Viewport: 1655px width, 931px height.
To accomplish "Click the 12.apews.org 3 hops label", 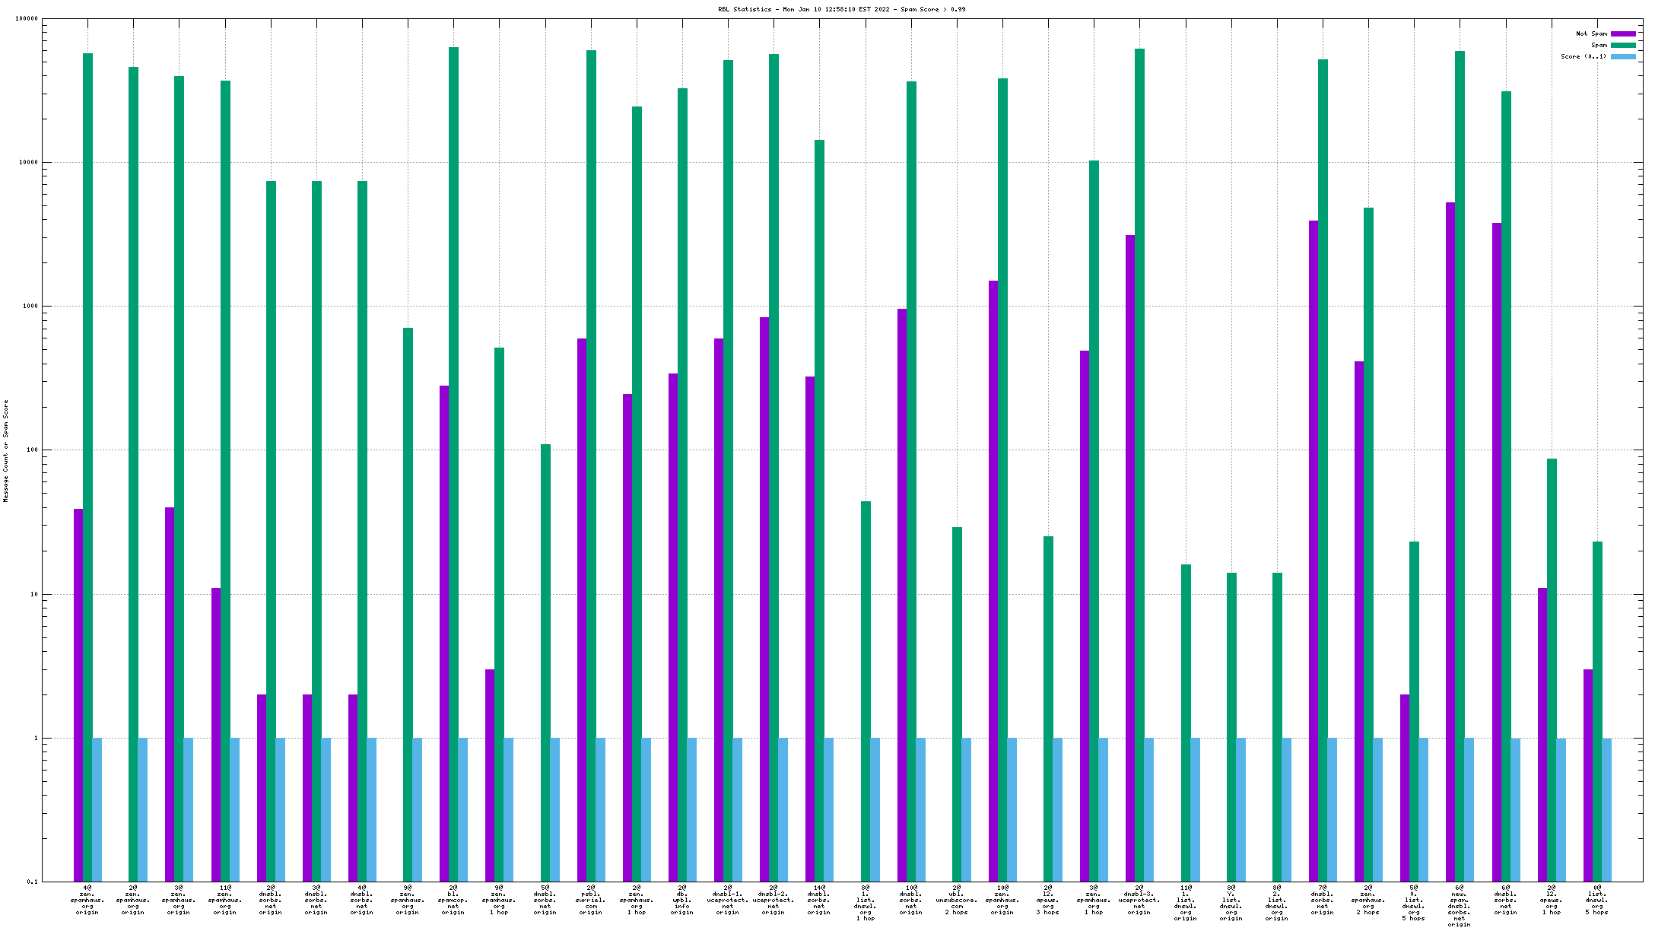I will (1048, 900).
